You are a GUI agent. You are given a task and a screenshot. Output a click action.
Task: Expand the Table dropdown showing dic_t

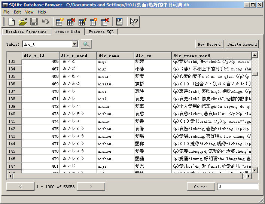click(x=74, y=44)
